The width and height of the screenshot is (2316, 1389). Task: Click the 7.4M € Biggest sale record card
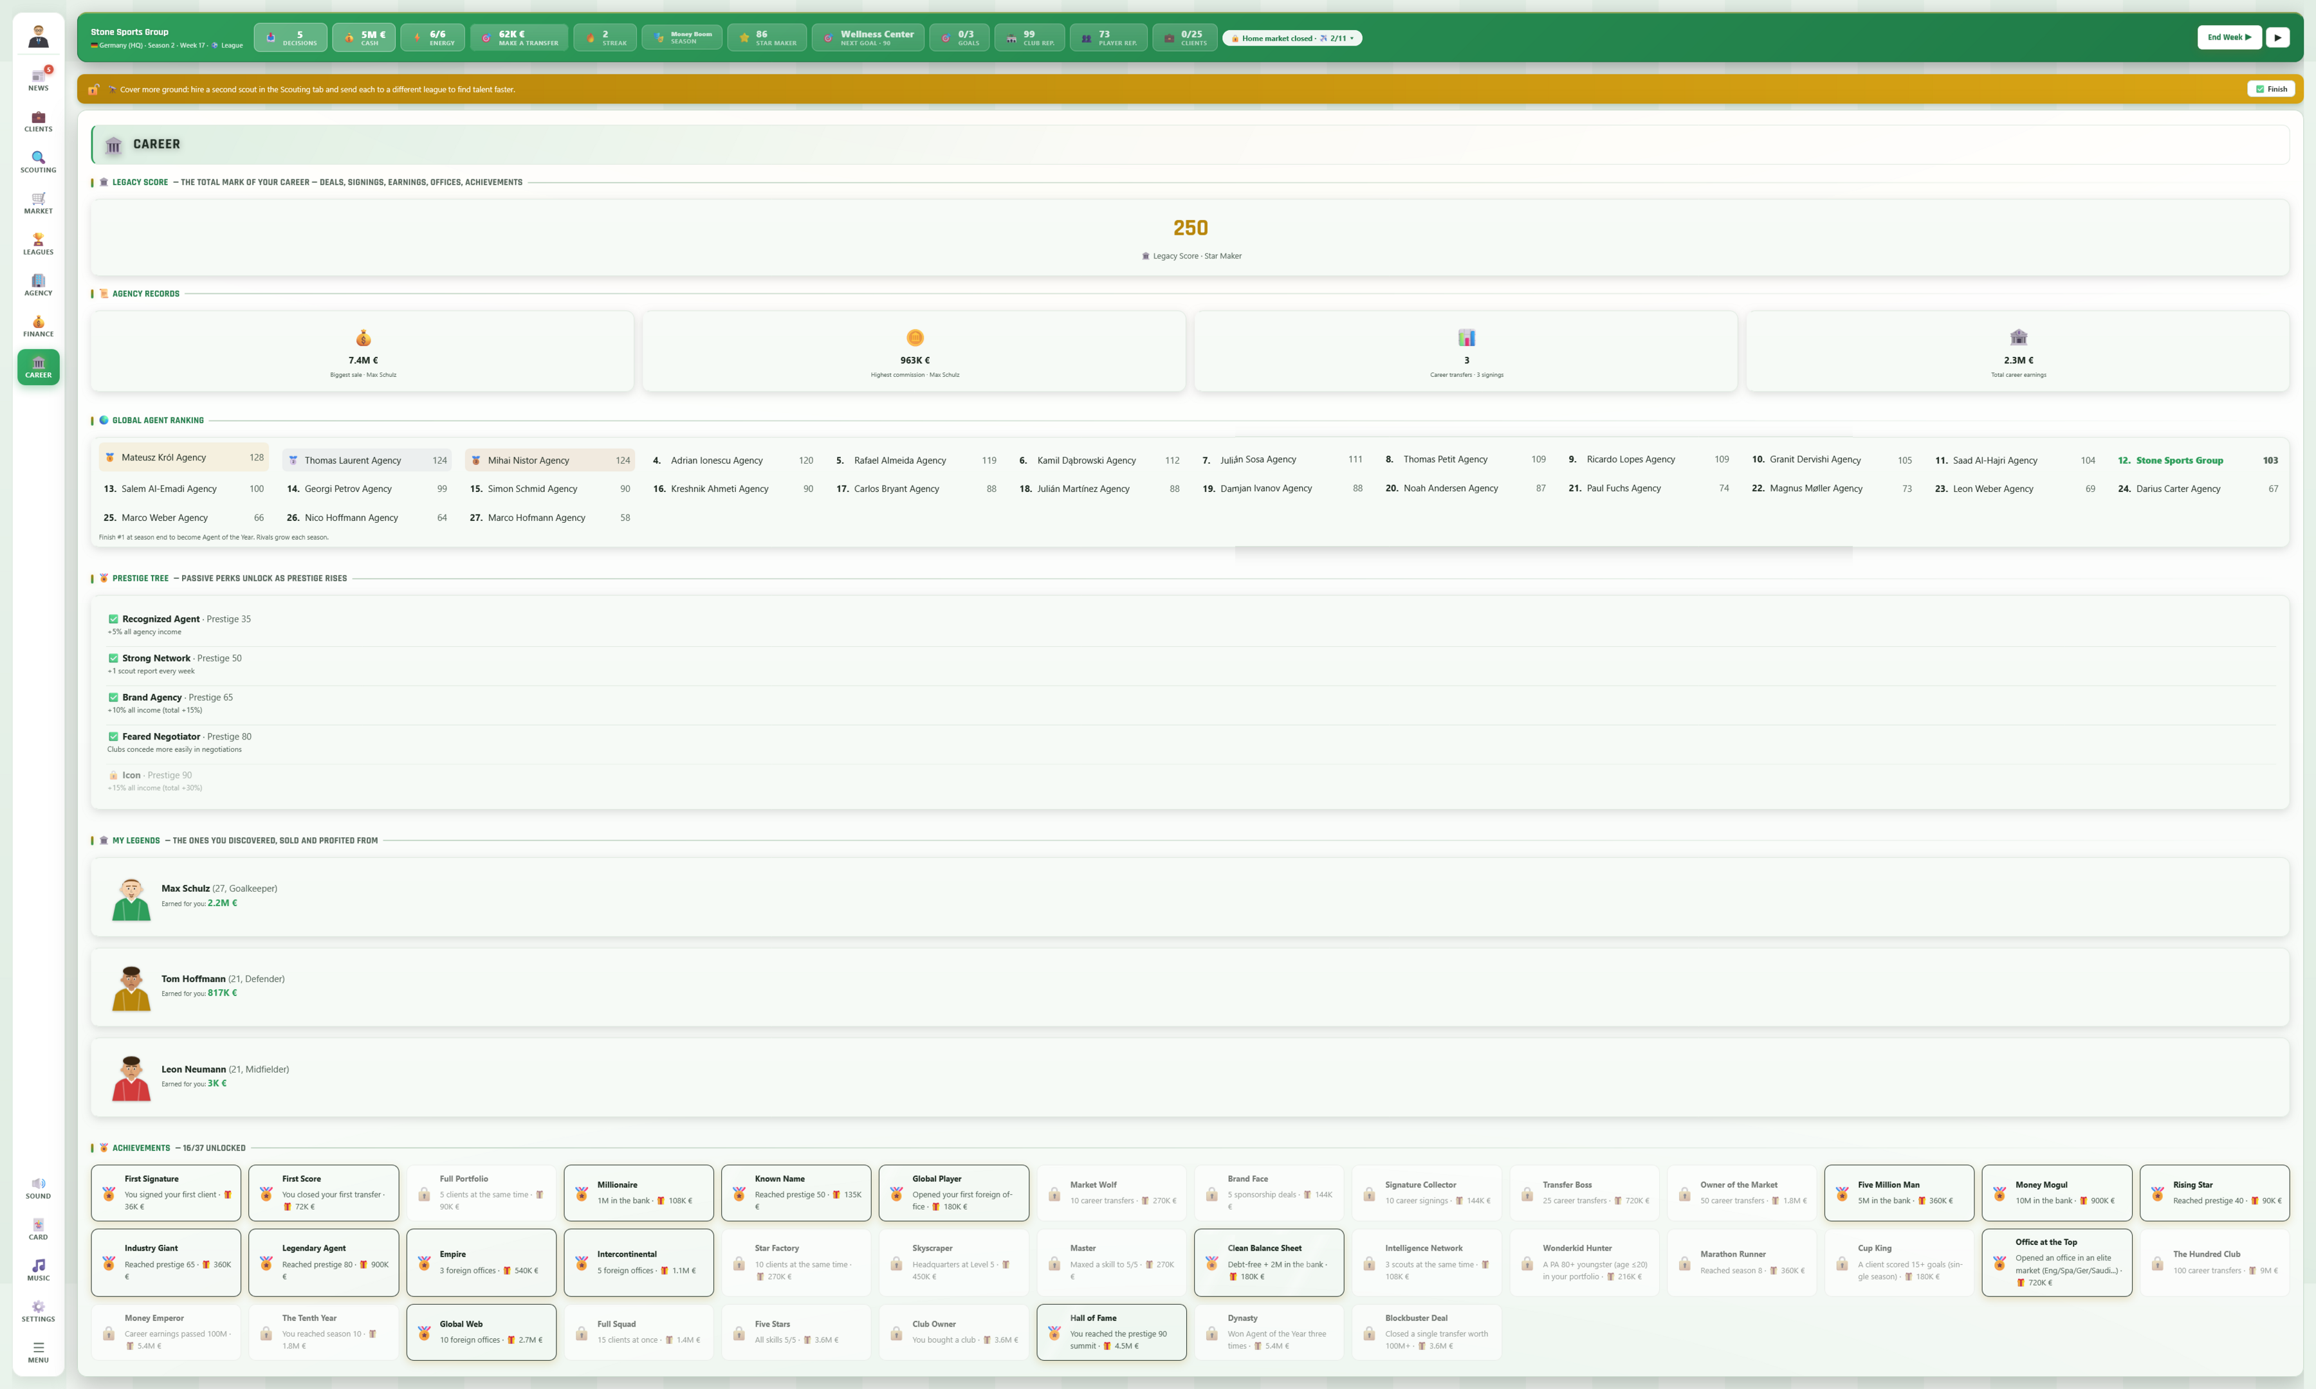362,351
